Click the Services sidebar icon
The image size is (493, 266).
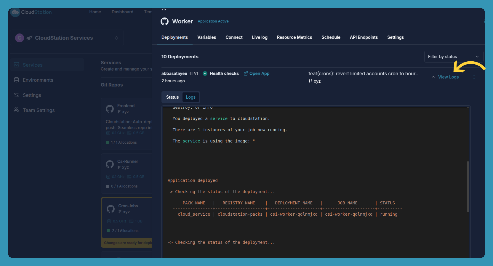[x=17, y=65]
